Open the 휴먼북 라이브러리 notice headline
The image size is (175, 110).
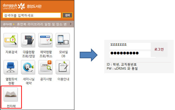point(42,24)
